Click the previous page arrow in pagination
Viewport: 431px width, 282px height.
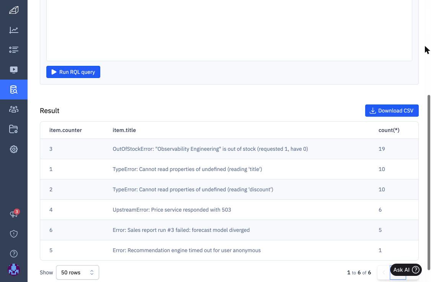pyautogui.click(x=384, y=273)
